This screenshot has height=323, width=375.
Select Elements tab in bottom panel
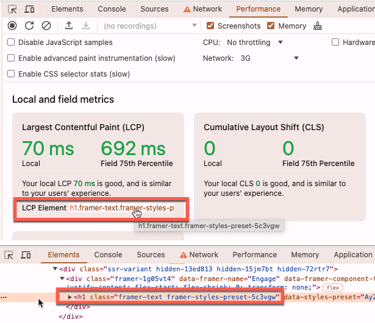tap(63, 255)
